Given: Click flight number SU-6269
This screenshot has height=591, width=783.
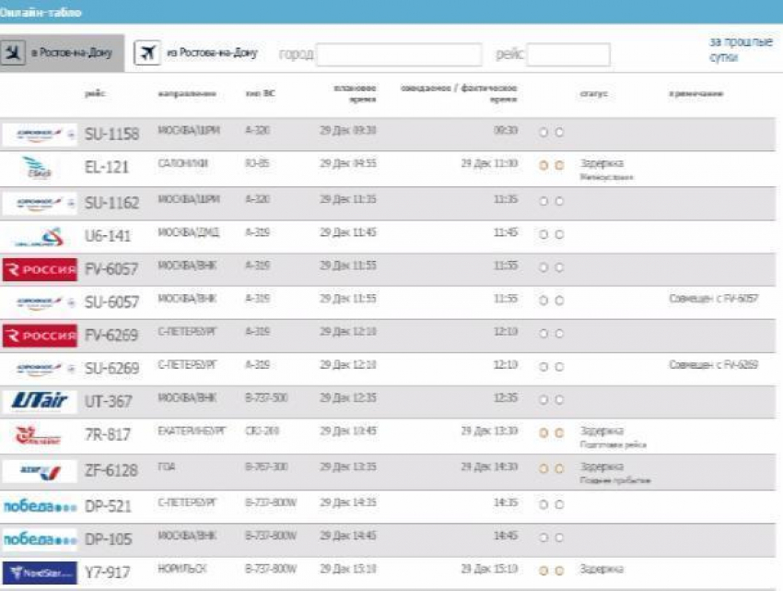Looking at the screenshot, I should point(111,368).
